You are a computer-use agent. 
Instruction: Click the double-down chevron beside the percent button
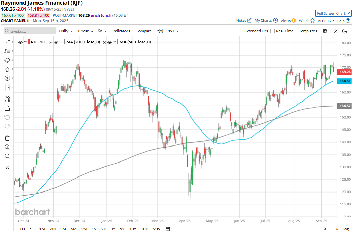point(325,229)
